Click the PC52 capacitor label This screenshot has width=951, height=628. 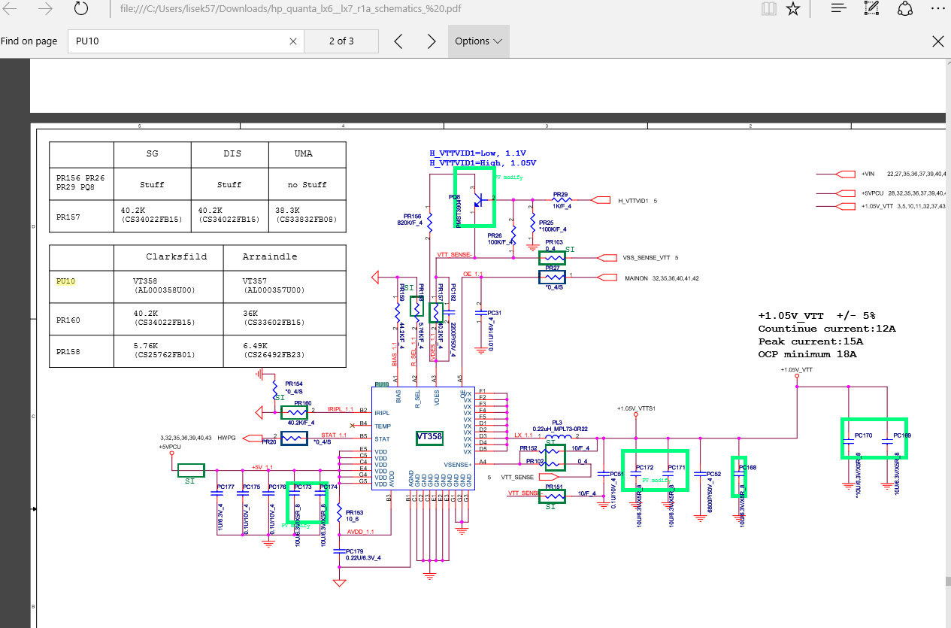click(713, 474)
